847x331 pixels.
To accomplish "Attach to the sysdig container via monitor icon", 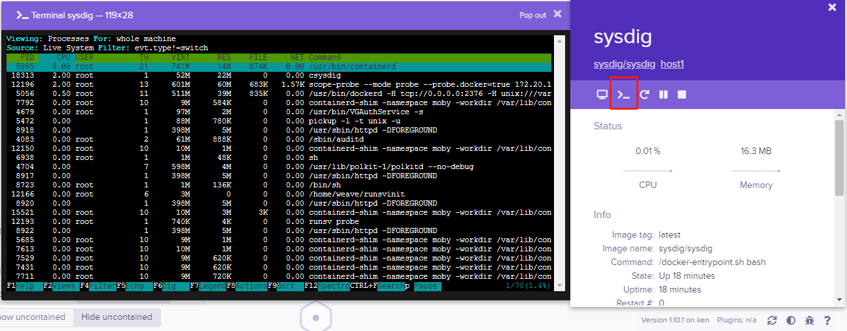I will point(602,95).
